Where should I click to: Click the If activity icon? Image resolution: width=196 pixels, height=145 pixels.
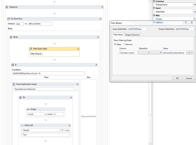pos(13,65)
